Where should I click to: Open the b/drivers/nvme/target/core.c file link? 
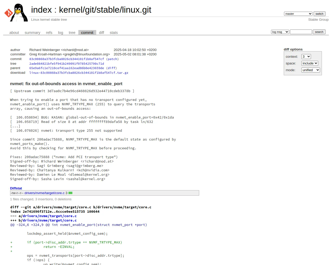pos(50,220)
